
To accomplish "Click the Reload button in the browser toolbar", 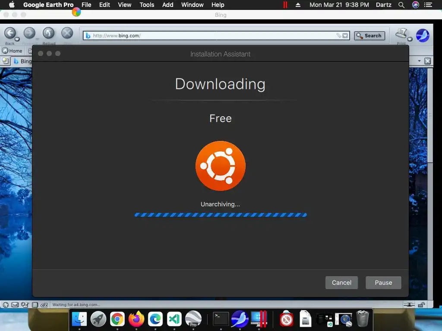I will [48, 33].
